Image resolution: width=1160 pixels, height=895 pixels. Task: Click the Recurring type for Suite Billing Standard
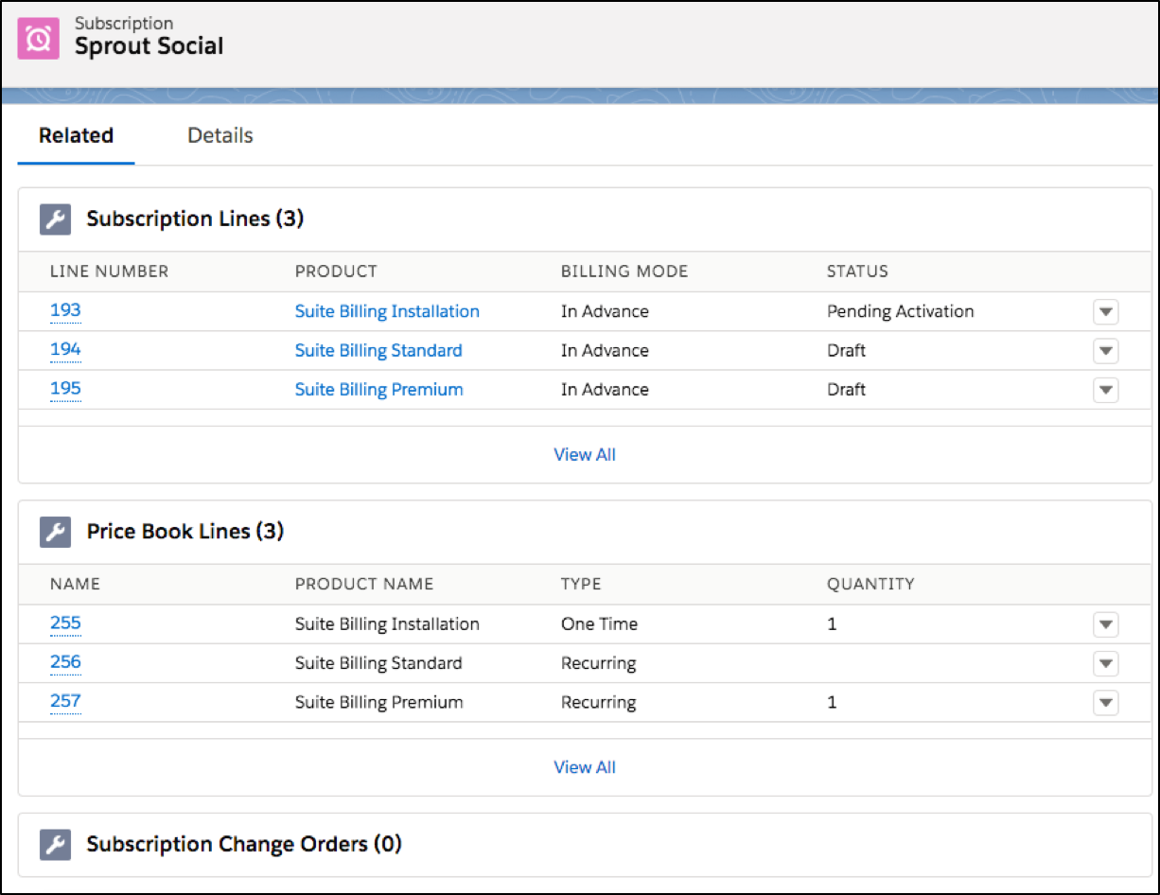tap(598, 663)
